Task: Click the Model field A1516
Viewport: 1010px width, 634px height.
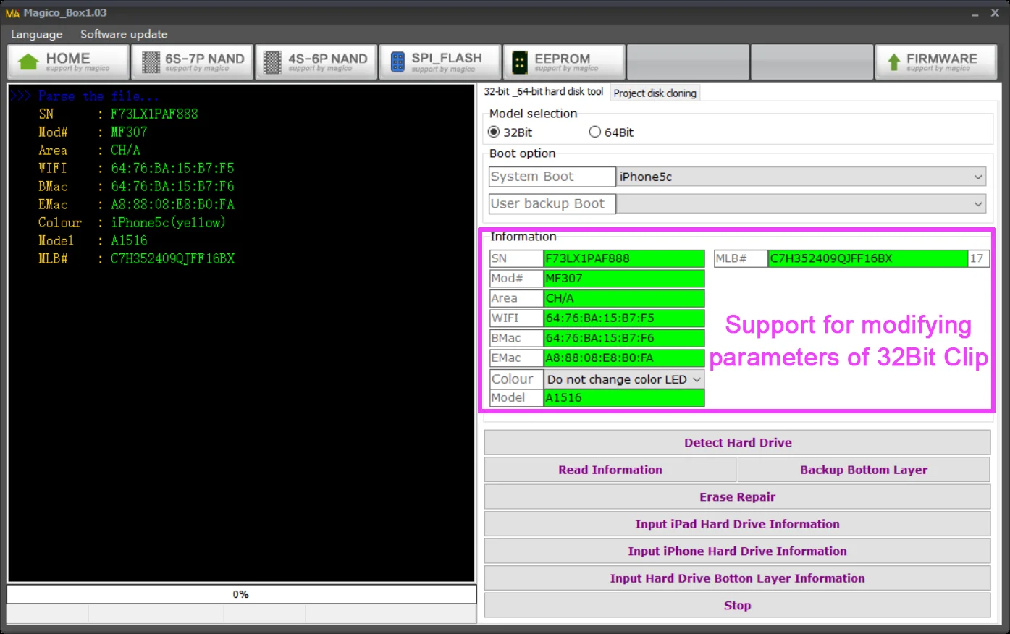Action: [624, 397]
